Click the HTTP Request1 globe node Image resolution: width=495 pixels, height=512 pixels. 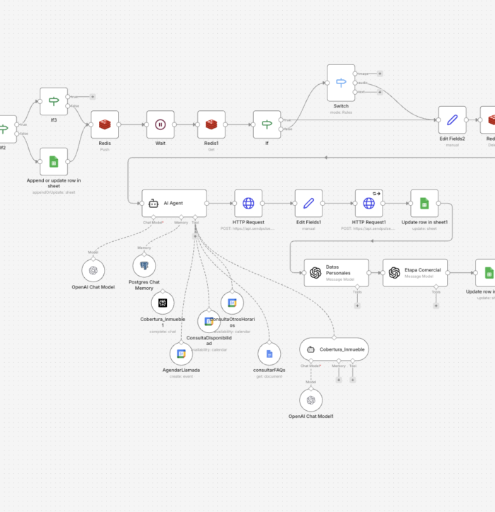[368, 203]
